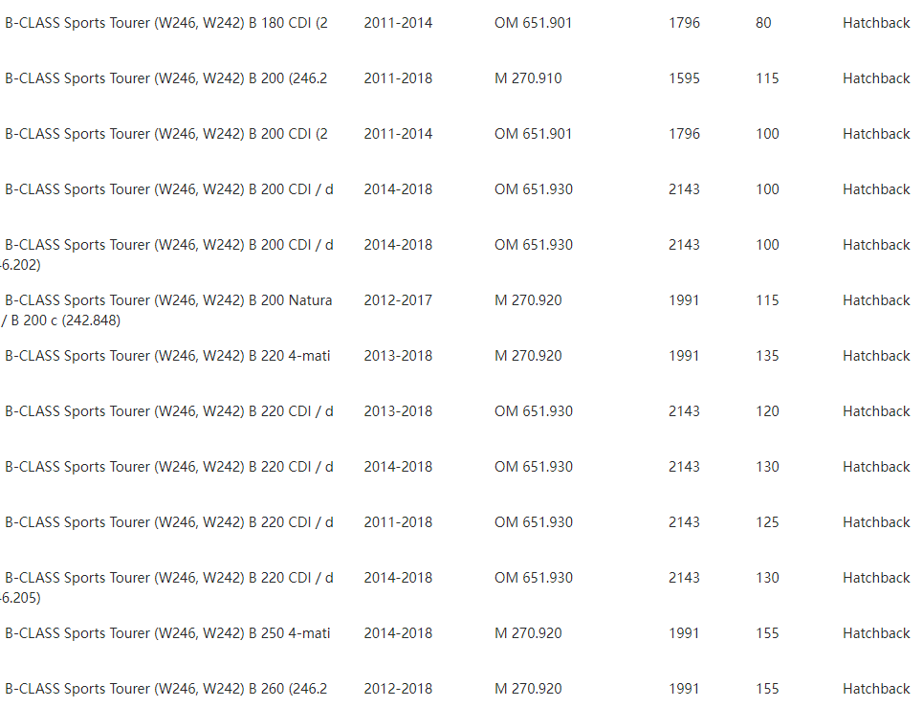The height and width of the screenshot is (707, 923).
Task: Click year range 2012-2017
Action: [x=398, y=300]
